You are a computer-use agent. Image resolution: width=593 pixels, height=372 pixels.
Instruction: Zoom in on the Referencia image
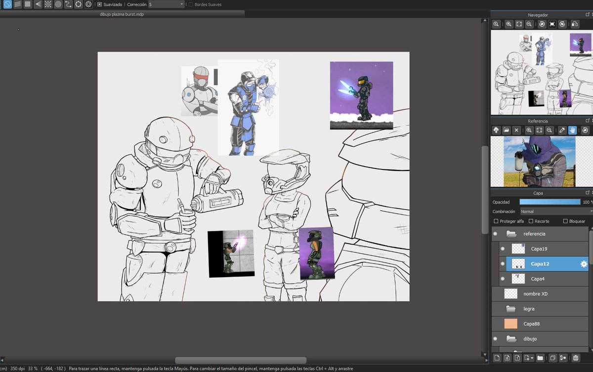point(529,130)
